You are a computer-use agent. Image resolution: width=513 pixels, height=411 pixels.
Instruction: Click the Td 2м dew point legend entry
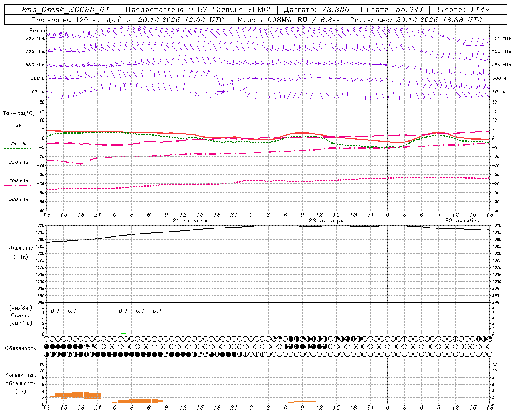18,145
